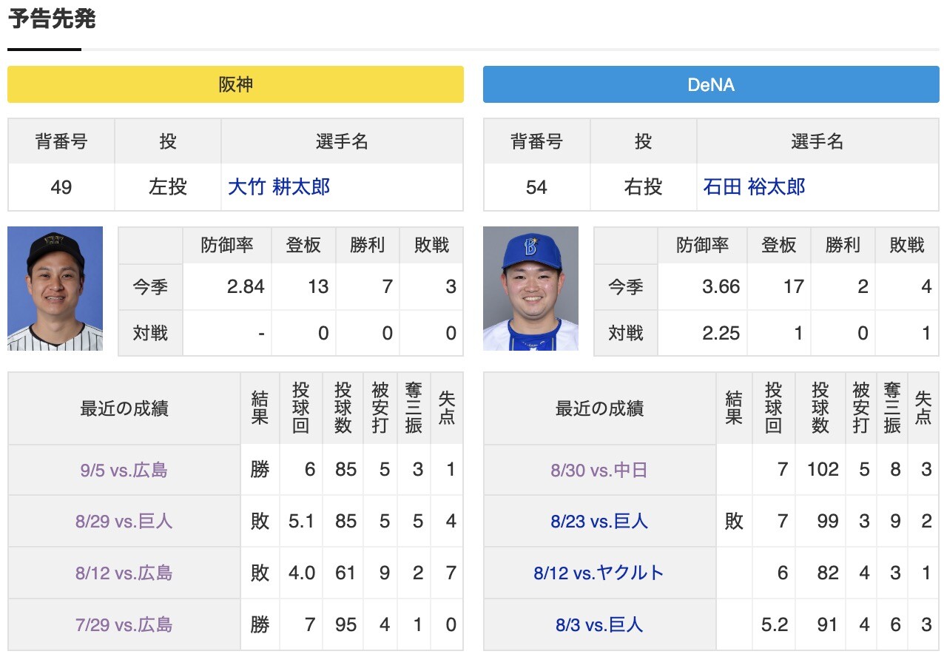The image size is (944, 657).
Task: Open the 8/23 vs.巨人 game link
Action: click(x=599, y=522)
